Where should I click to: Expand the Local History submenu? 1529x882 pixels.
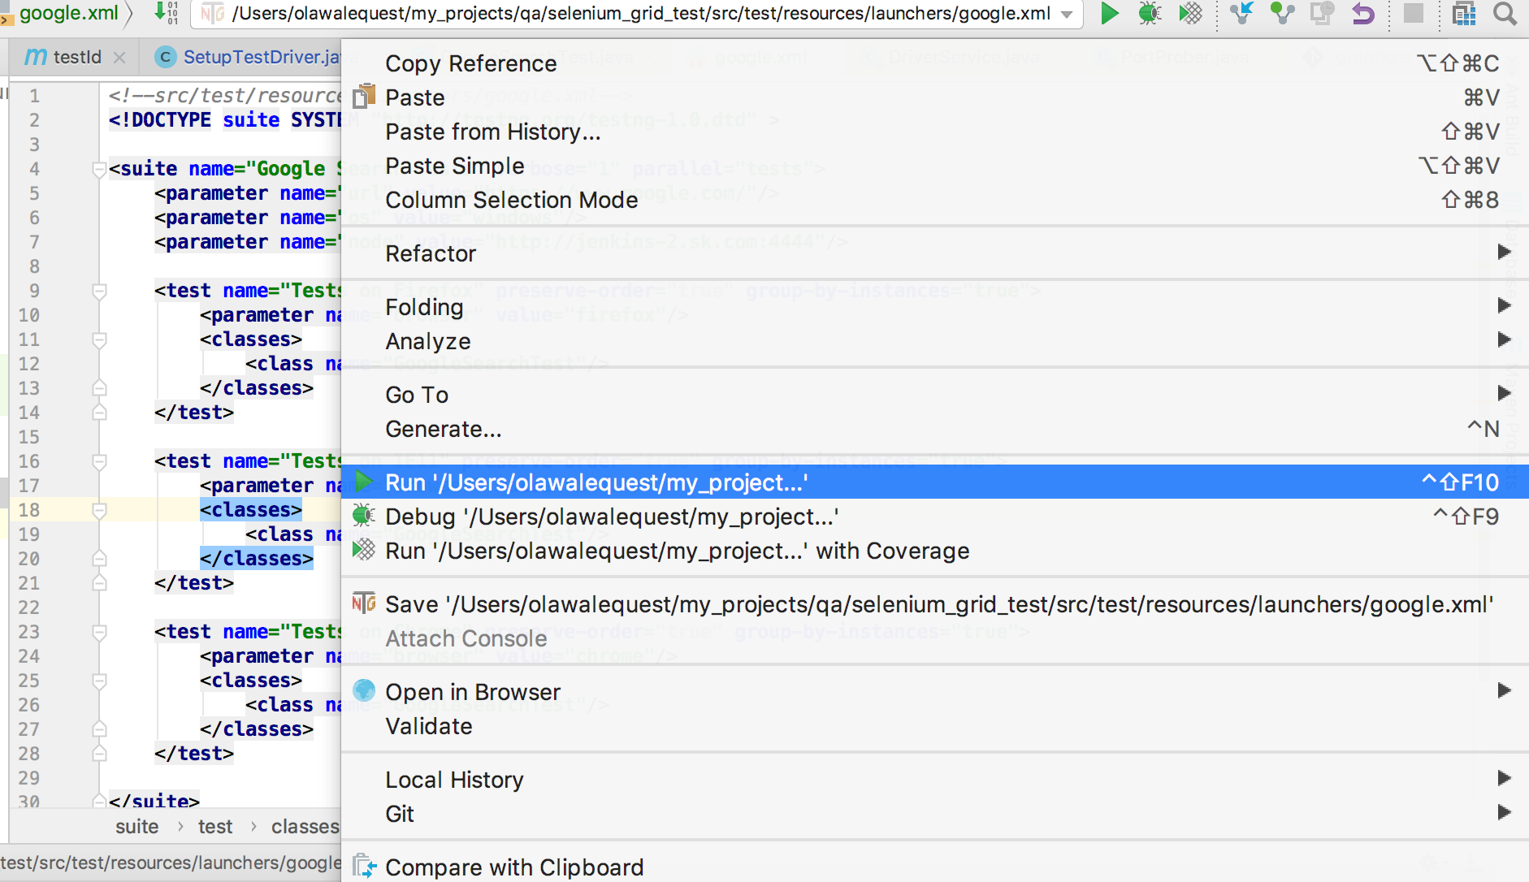tap(1503, 779)
